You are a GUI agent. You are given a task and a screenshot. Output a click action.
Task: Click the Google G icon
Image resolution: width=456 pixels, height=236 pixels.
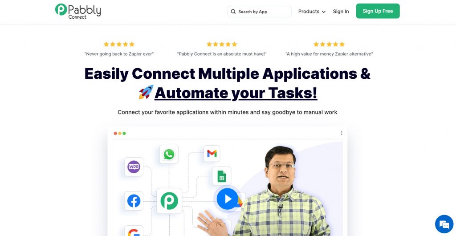pyautogui.click(x=134, y=232)
